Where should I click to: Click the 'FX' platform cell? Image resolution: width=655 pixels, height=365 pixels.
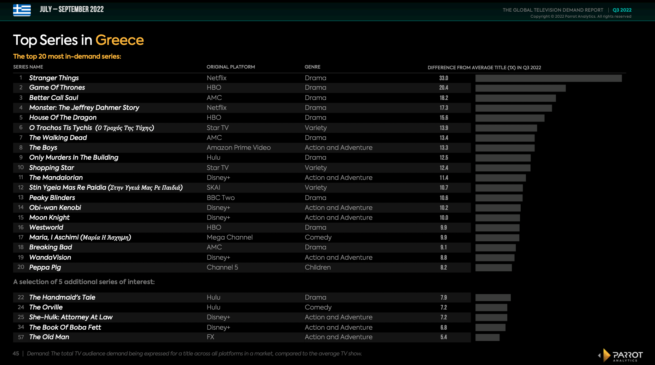pyautogui.click(x=210, y=337)
